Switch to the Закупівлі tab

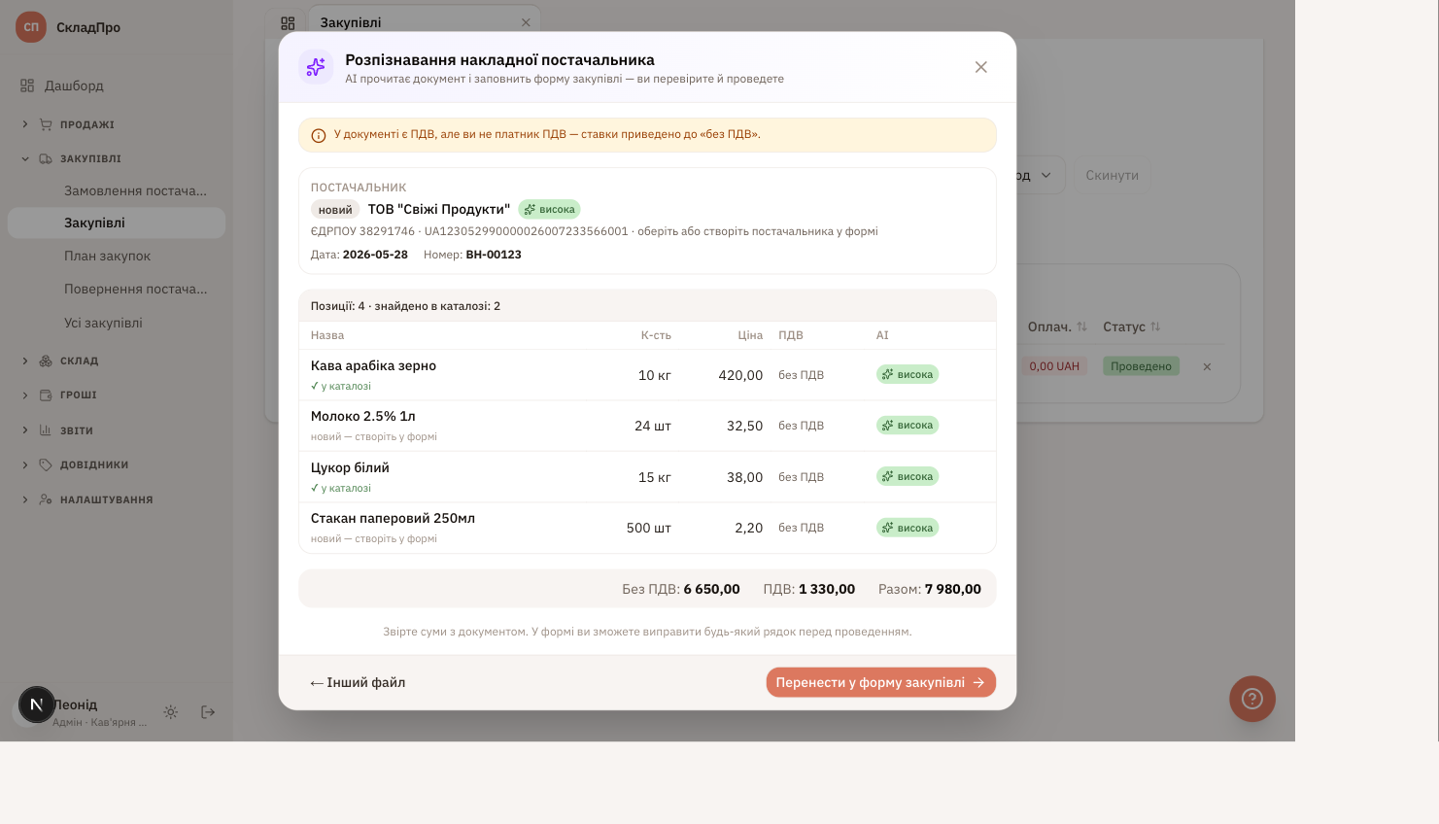(x=351, y=22)
